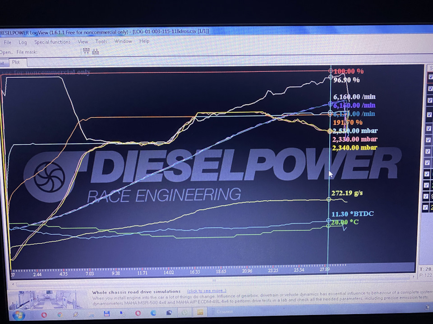Open the Special functions menu
The width and height of the screenshot is (433, 324).
pyautogui.click(x=52, y=42)
